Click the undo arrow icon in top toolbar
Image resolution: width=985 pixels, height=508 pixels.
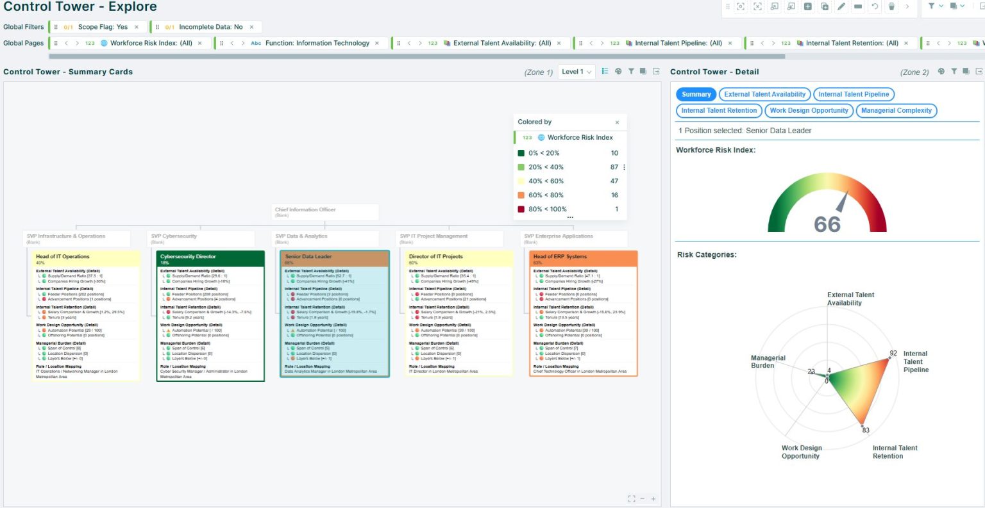(875, 6)
